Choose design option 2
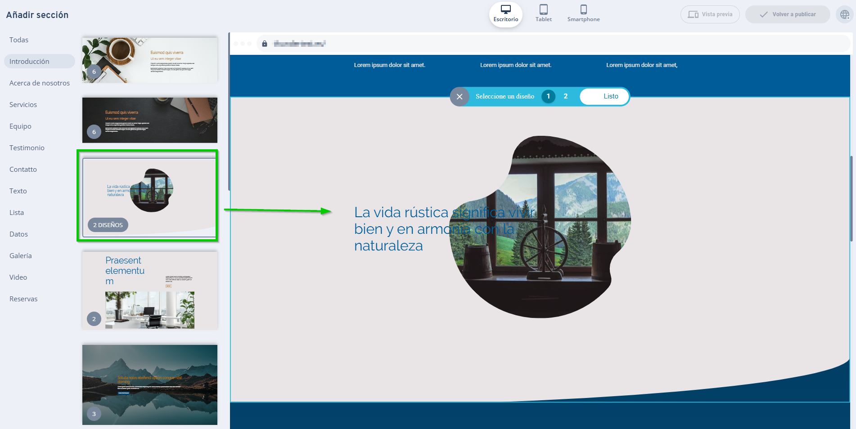Viewport: 856px width, 429px height. point(566,96)
